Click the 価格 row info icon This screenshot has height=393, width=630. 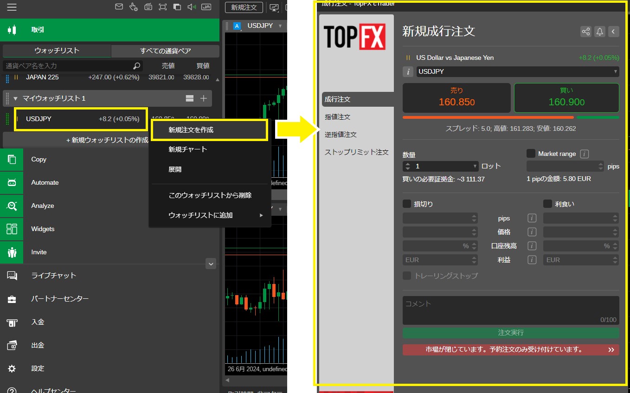coord(532,232)
